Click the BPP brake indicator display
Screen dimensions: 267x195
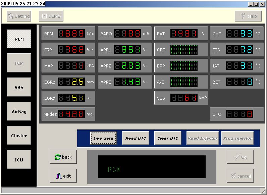coord(184,66)
